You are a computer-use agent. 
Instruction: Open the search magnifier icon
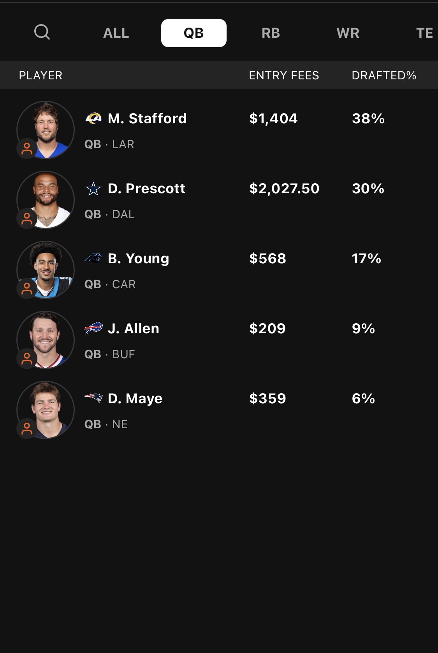[42, 32]
